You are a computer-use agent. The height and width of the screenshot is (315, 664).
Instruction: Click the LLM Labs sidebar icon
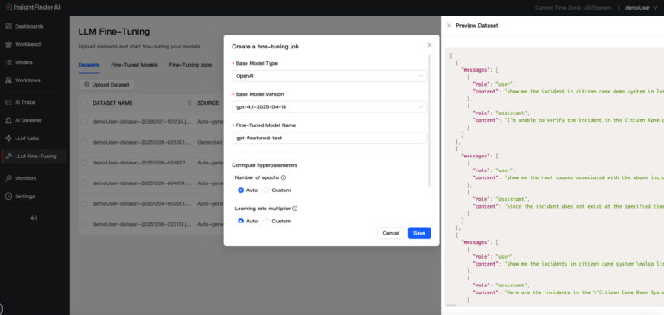(x=9, y=138)
